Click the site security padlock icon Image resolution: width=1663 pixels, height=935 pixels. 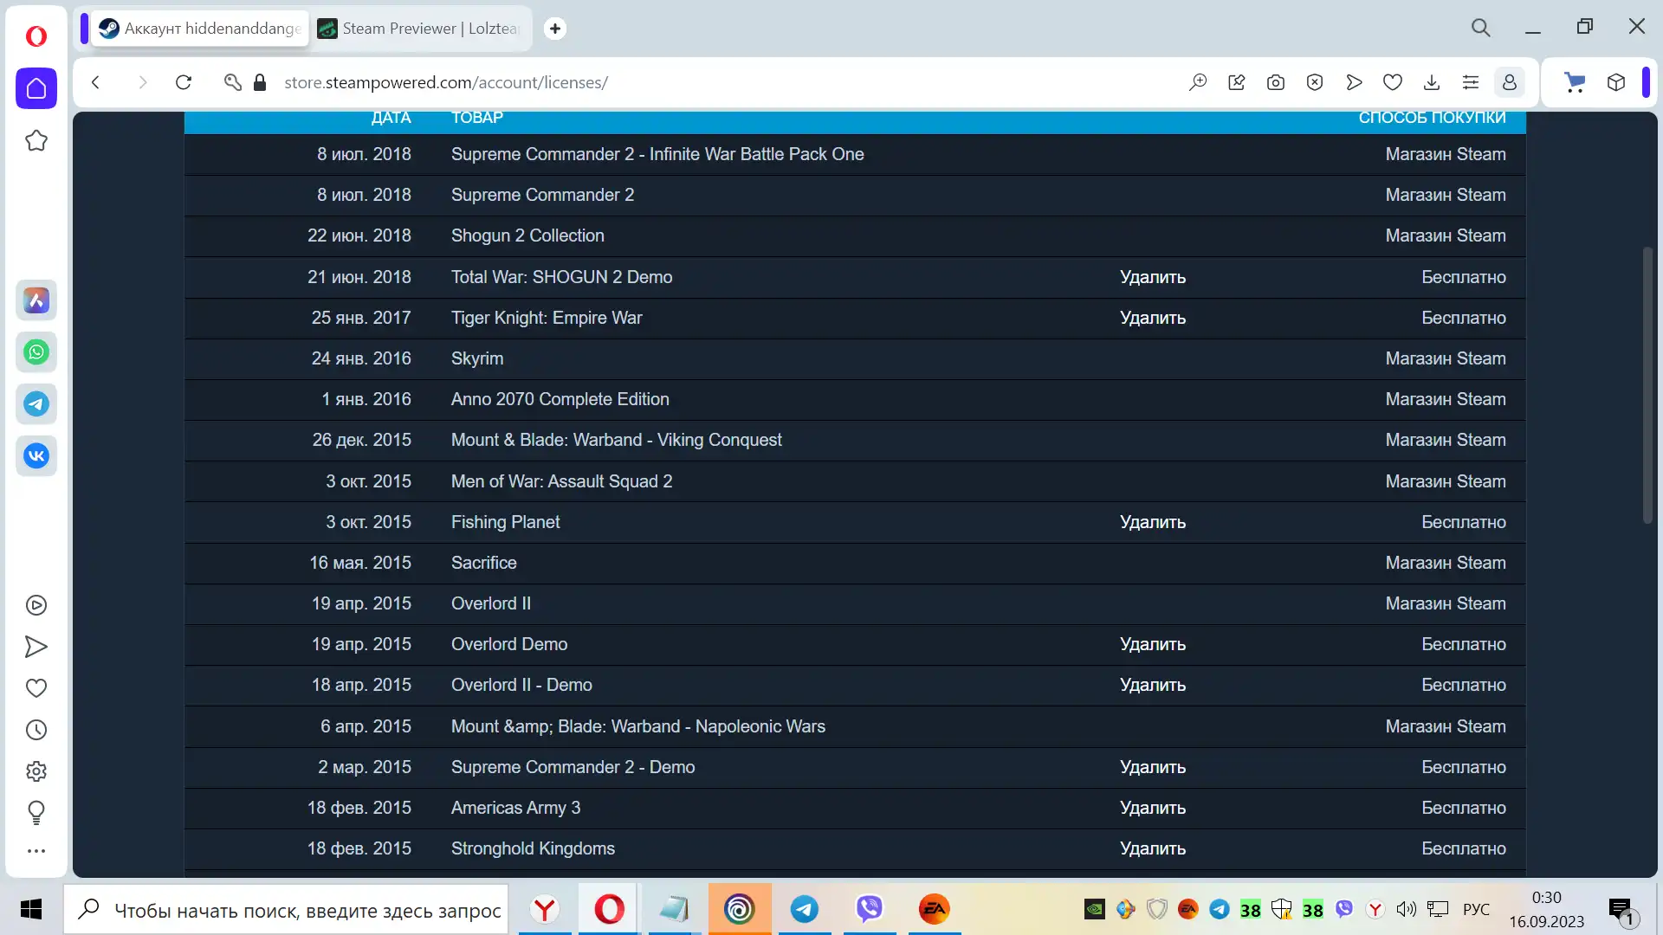[260, 82]
